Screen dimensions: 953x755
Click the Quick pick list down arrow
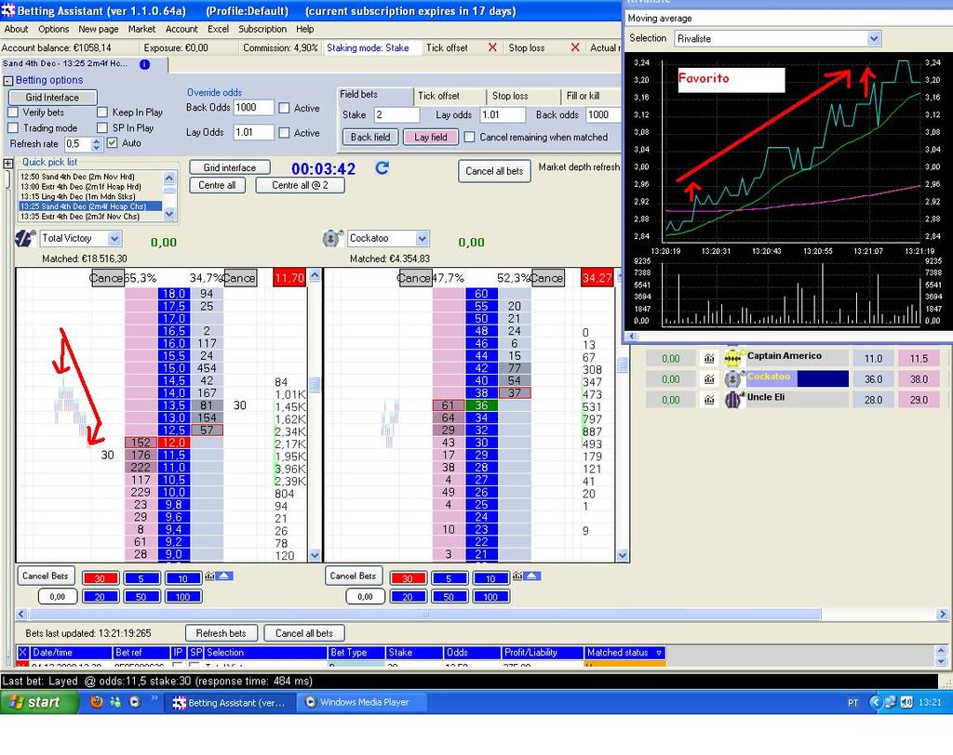pos(169,214)
